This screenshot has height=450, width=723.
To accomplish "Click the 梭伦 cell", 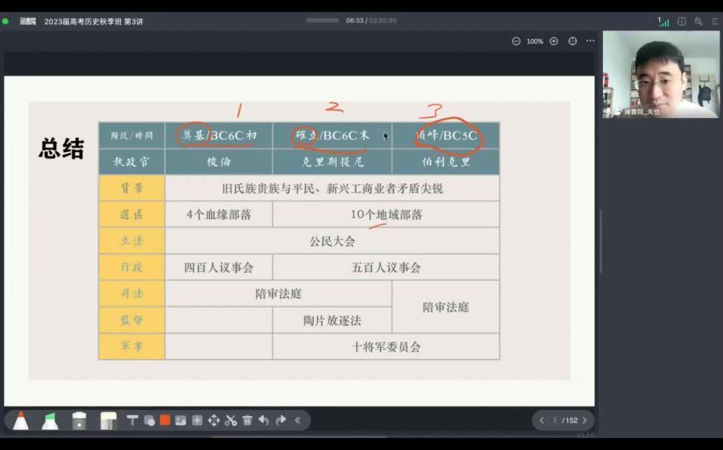I will coord(219,162).
